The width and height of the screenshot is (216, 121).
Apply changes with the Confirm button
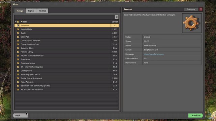196,116
